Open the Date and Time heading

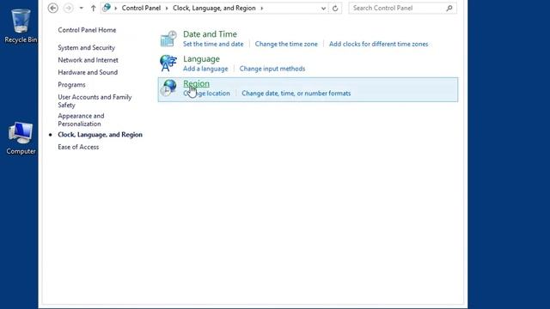point(210,34)
